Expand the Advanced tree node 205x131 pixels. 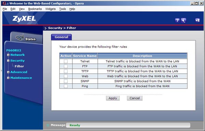click(8, 72)
